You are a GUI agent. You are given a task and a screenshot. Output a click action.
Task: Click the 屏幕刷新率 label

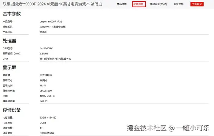pos(9,101)
